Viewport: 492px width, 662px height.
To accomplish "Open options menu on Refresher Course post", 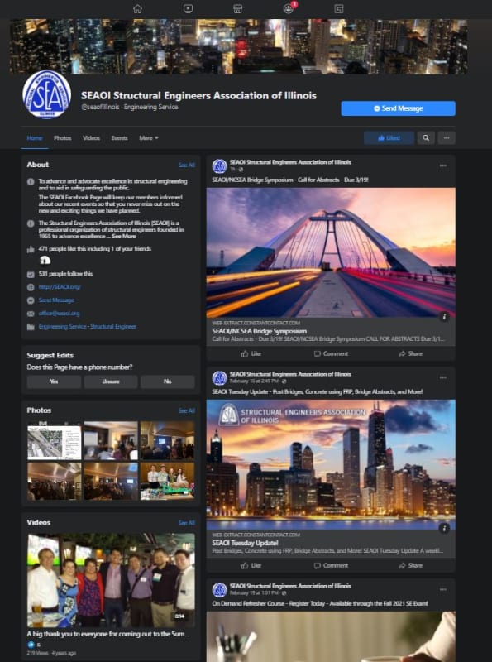I will [442, 590].
